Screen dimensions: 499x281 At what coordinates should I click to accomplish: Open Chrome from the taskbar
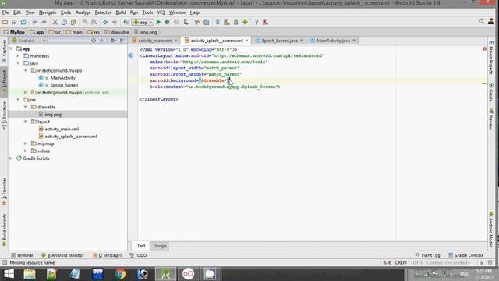point(120,274)
